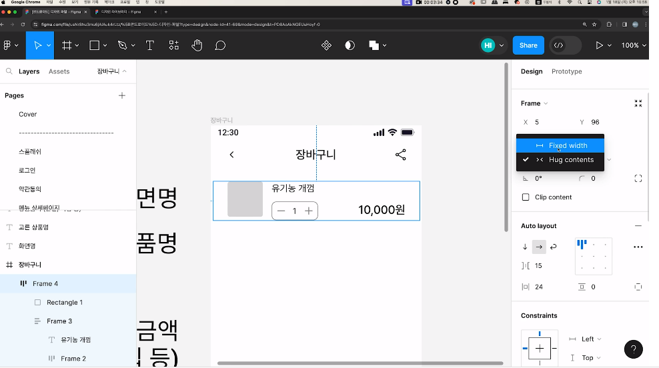
Task: Select the Frame 4 layer
Action: point(68,283)
